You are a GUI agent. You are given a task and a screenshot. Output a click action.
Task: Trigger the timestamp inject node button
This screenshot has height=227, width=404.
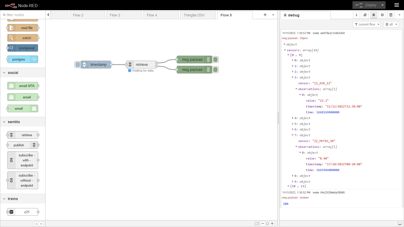click(78, 65)
